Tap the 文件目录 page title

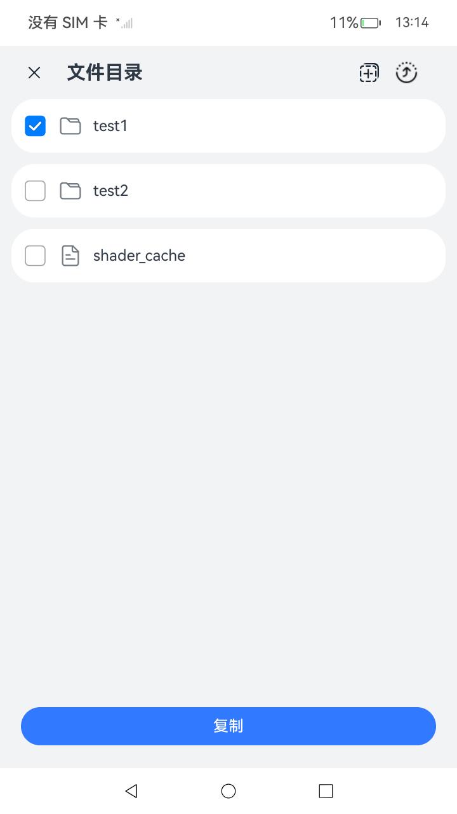(105, 73)
